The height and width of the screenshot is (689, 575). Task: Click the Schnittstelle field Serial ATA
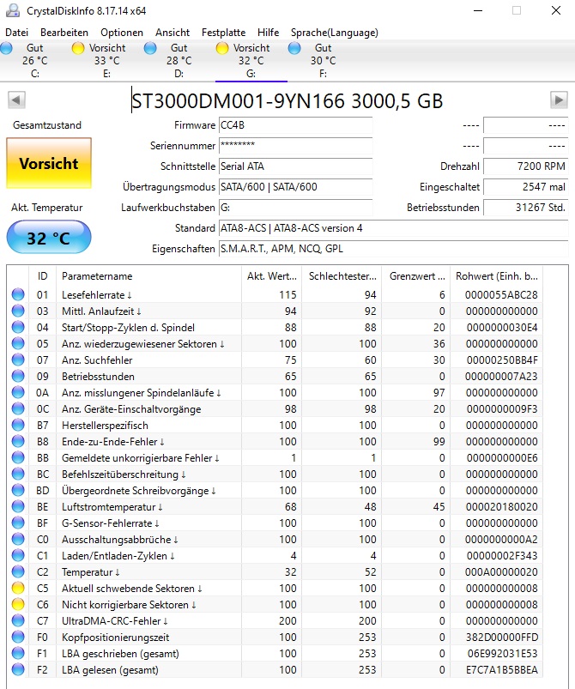[x=295, y=166]
